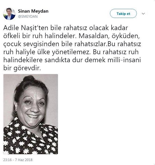Image resolution: width=155 pixels, height=165 pixels.
Task: Click the Takip et follow button
Action: (123, 13)
